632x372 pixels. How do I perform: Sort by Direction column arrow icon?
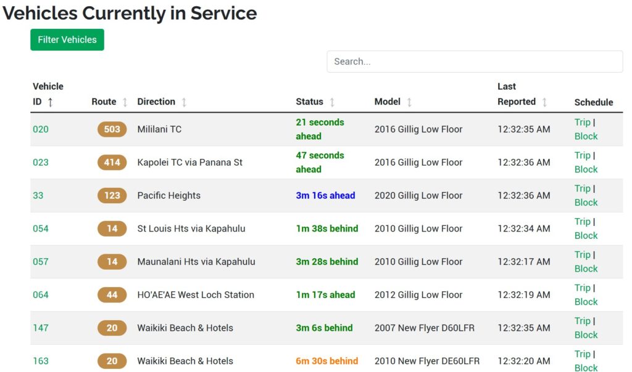click(184, 102)
